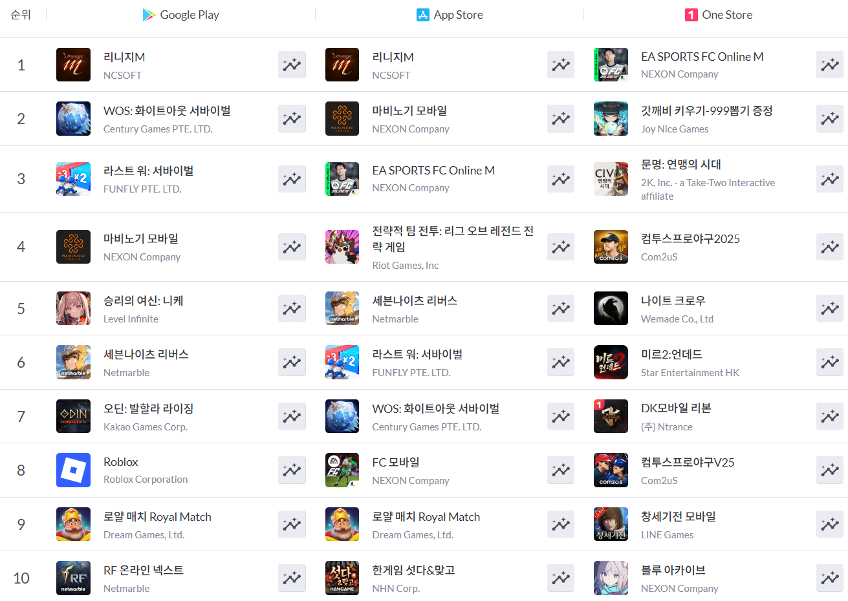Image resolution: width=848 pixels, height=601 pixels.
Task: Open trend chart for App Store 세븐나이츠 리버스
Action: 561,308
